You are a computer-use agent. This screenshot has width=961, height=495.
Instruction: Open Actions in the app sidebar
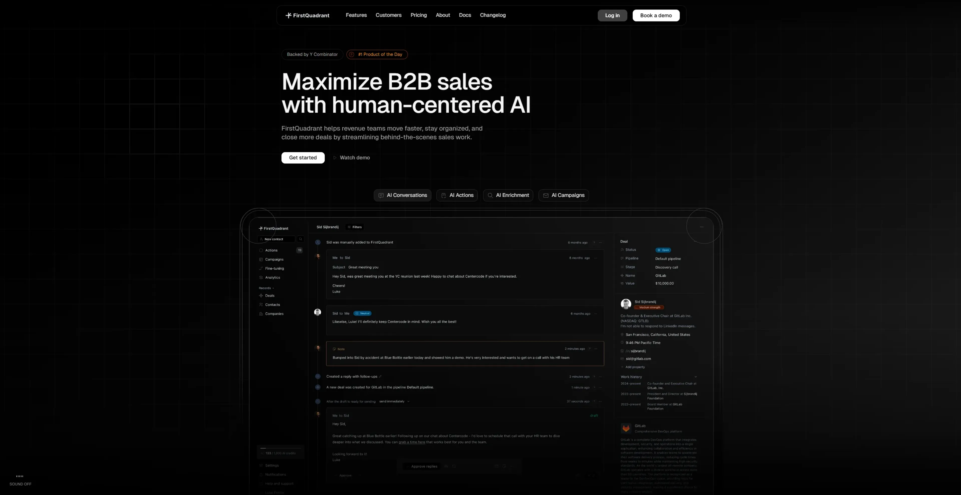pos(271,250)
